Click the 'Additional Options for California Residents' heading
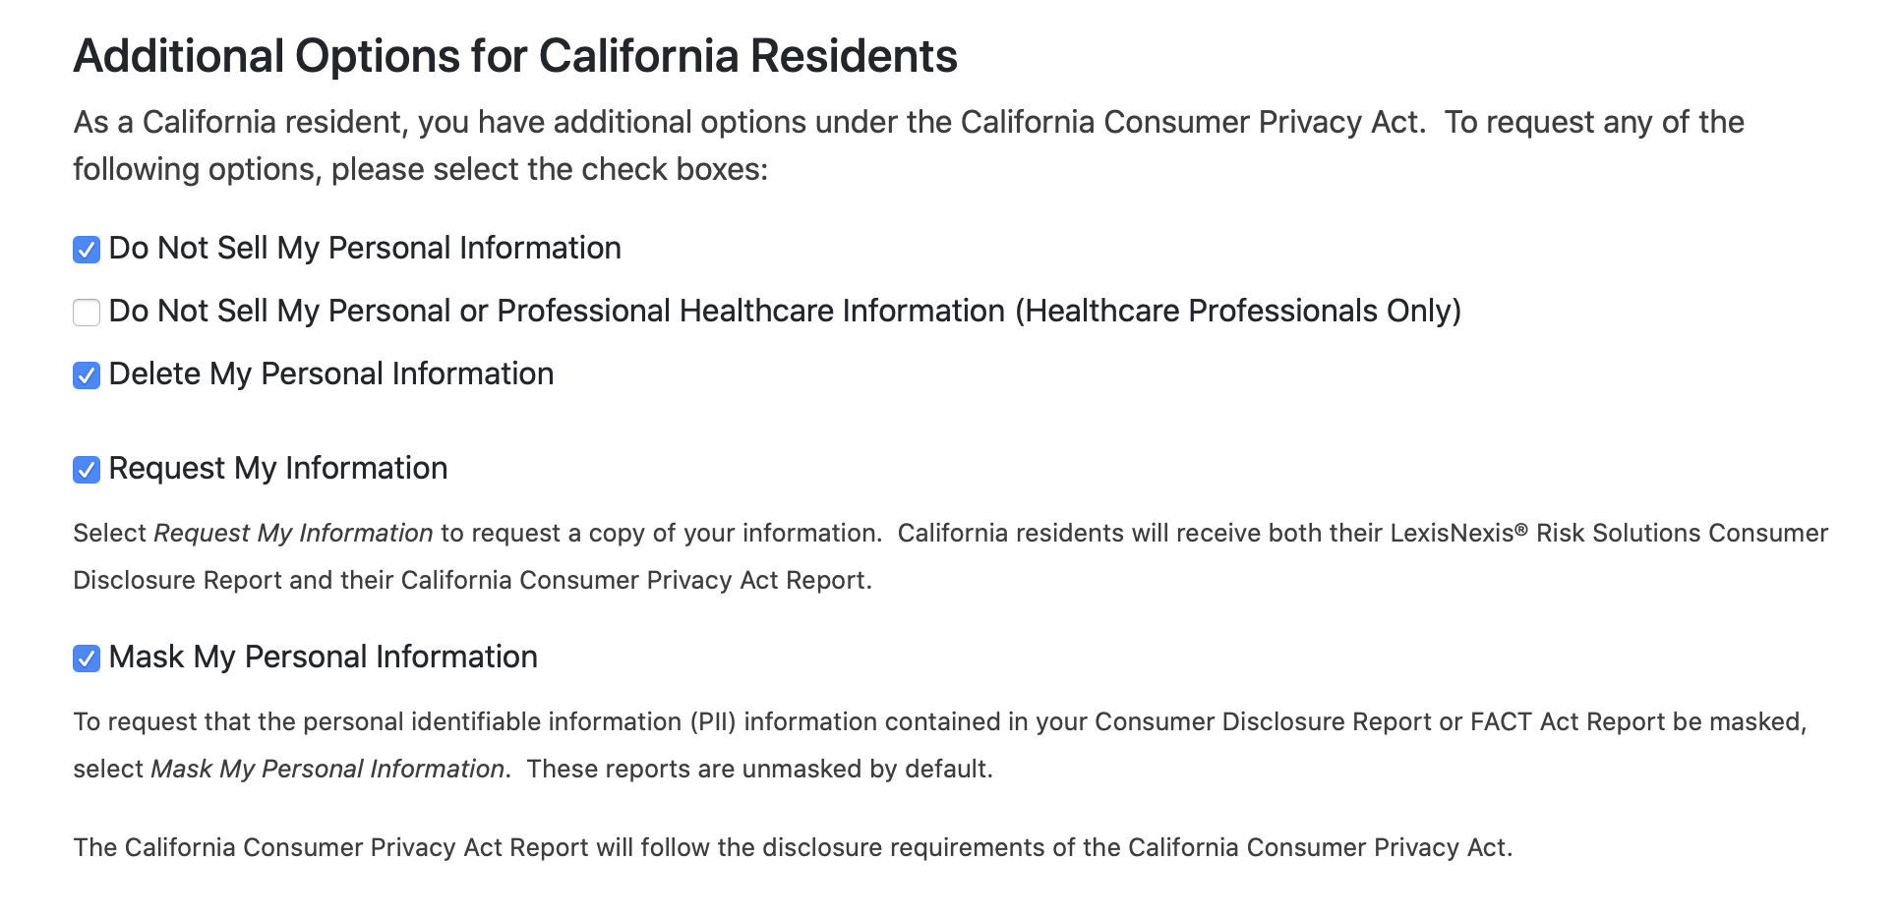 coord(514,55)
